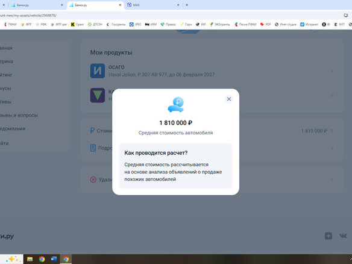Open the JPEG bookmark
Image resolution: width=352 pixels, height=264 pixels.
click(x=136, y=24)
